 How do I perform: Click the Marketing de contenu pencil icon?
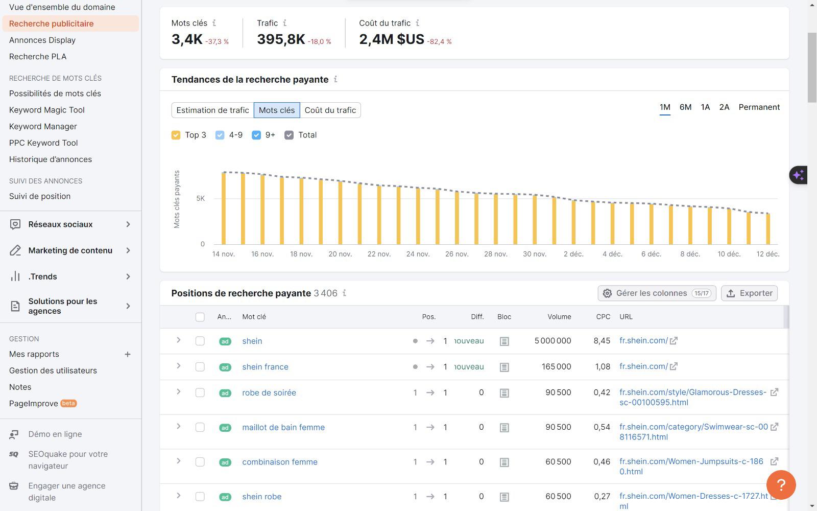[15, 250]
